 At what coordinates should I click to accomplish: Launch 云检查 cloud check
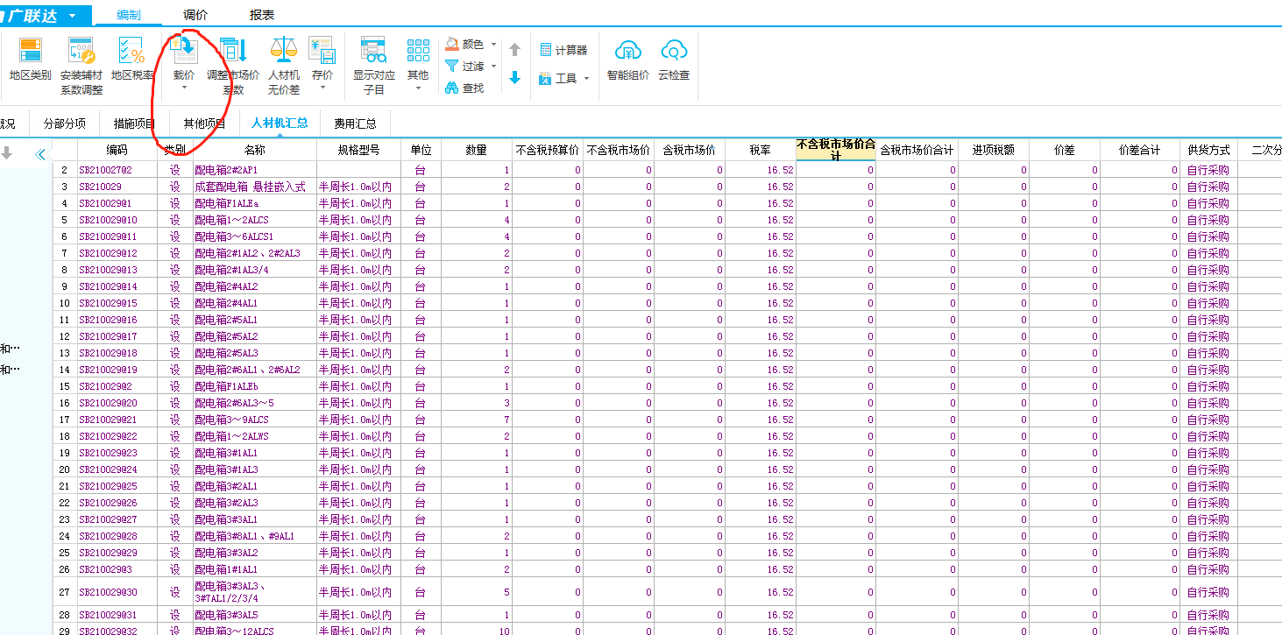(x=674, y=59)
